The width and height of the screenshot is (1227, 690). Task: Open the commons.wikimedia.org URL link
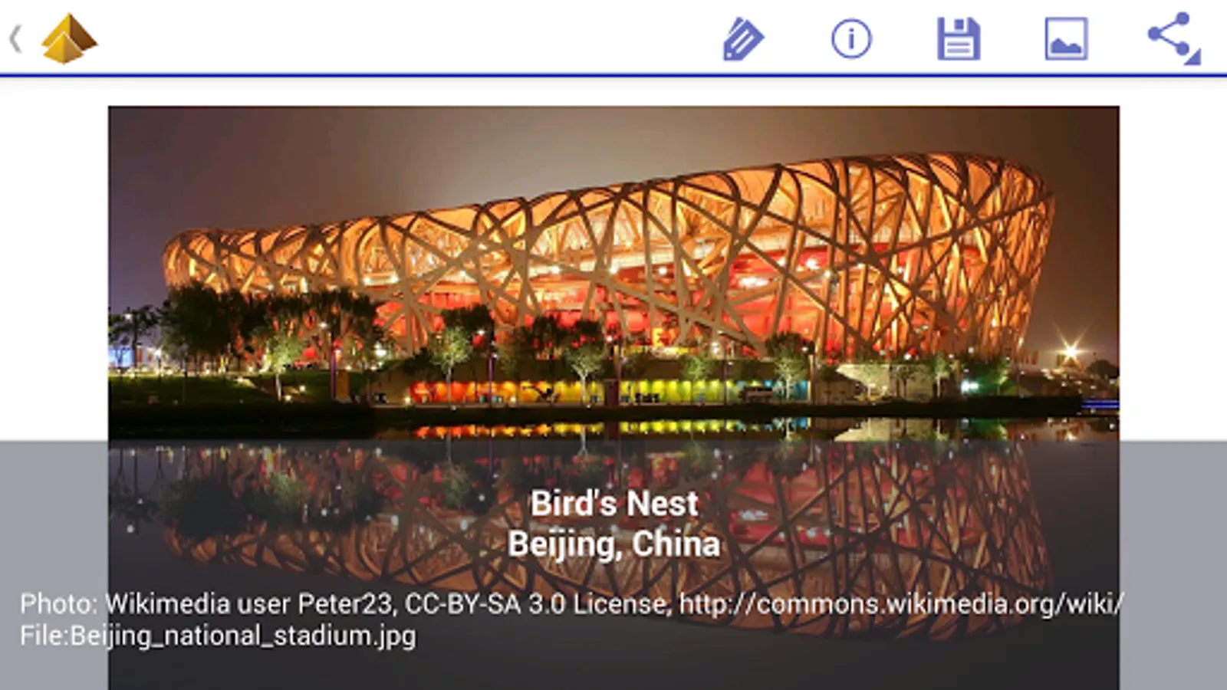(902, 604)
